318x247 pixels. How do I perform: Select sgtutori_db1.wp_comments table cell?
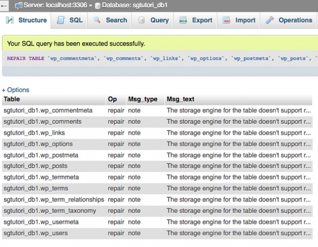(x=54, y=122)
